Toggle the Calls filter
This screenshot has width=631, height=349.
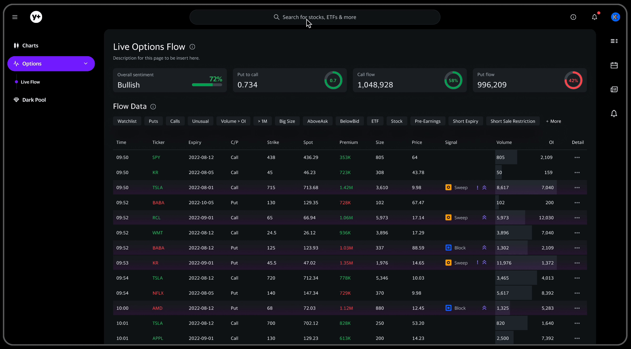point(175,121)
